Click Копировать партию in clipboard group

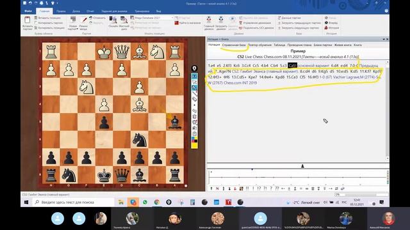pyautogui.click(x=49, y=23)
